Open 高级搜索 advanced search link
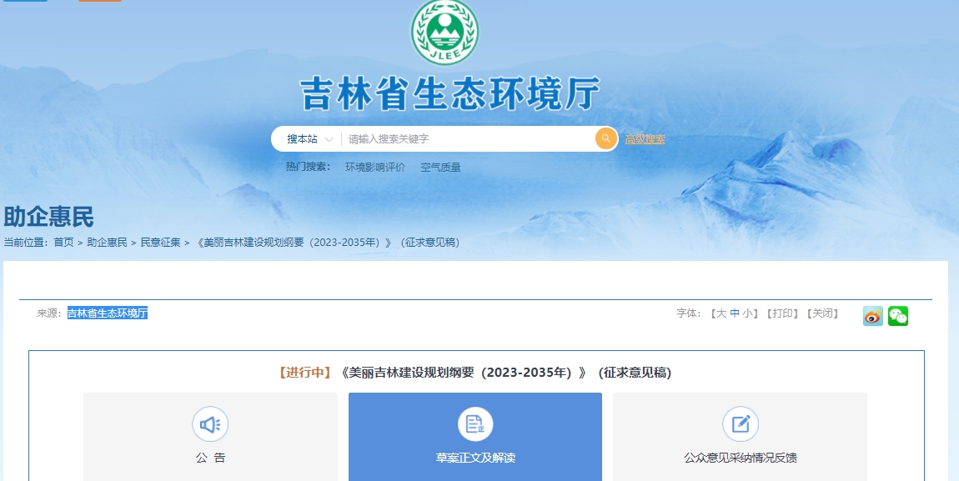This screenshot has width=959, height=481. [x=645, y=139]
